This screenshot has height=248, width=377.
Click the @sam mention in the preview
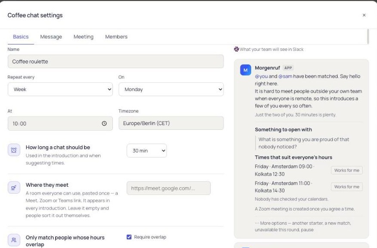285,76
